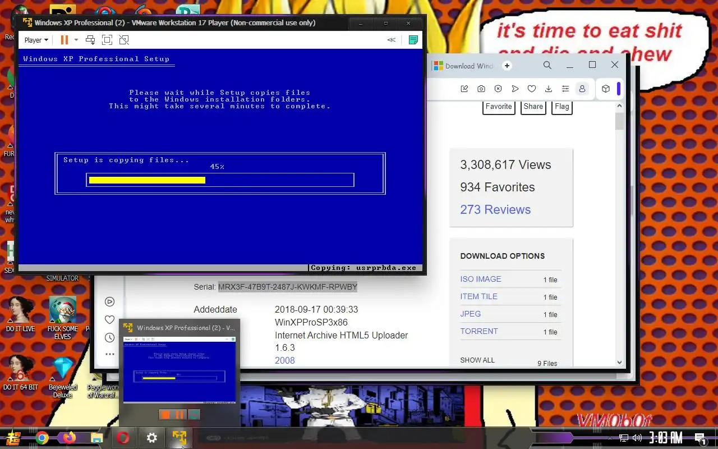Image resolution: width=718 pixels, height=449 pixels.
Task: Select the Download Windows browser tab
Action: pos(464,66)
